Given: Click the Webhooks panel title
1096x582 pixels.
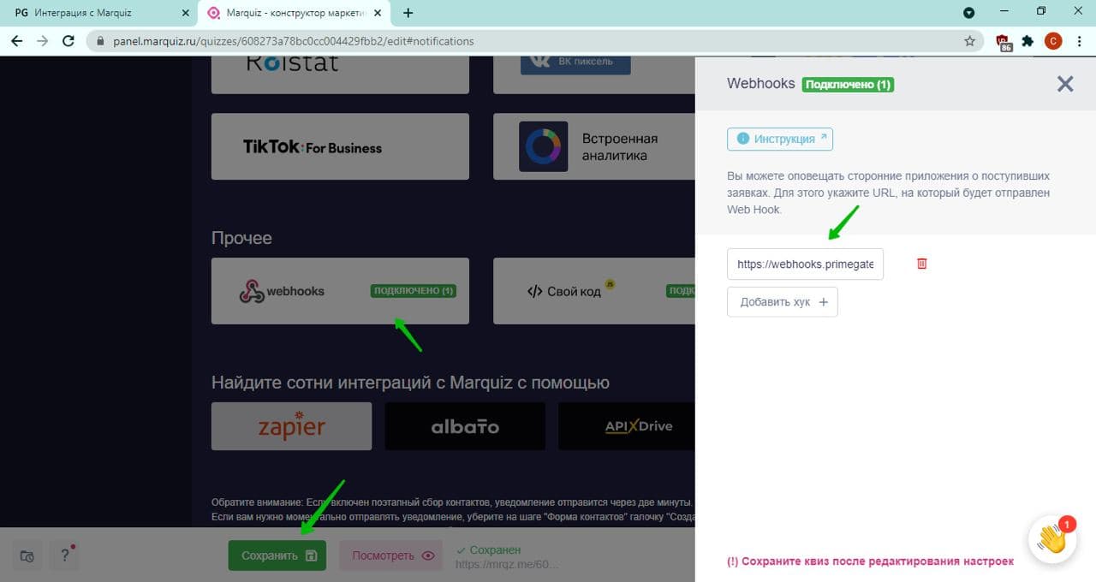Looking at the screenshot, I should (x=761, y=84).
